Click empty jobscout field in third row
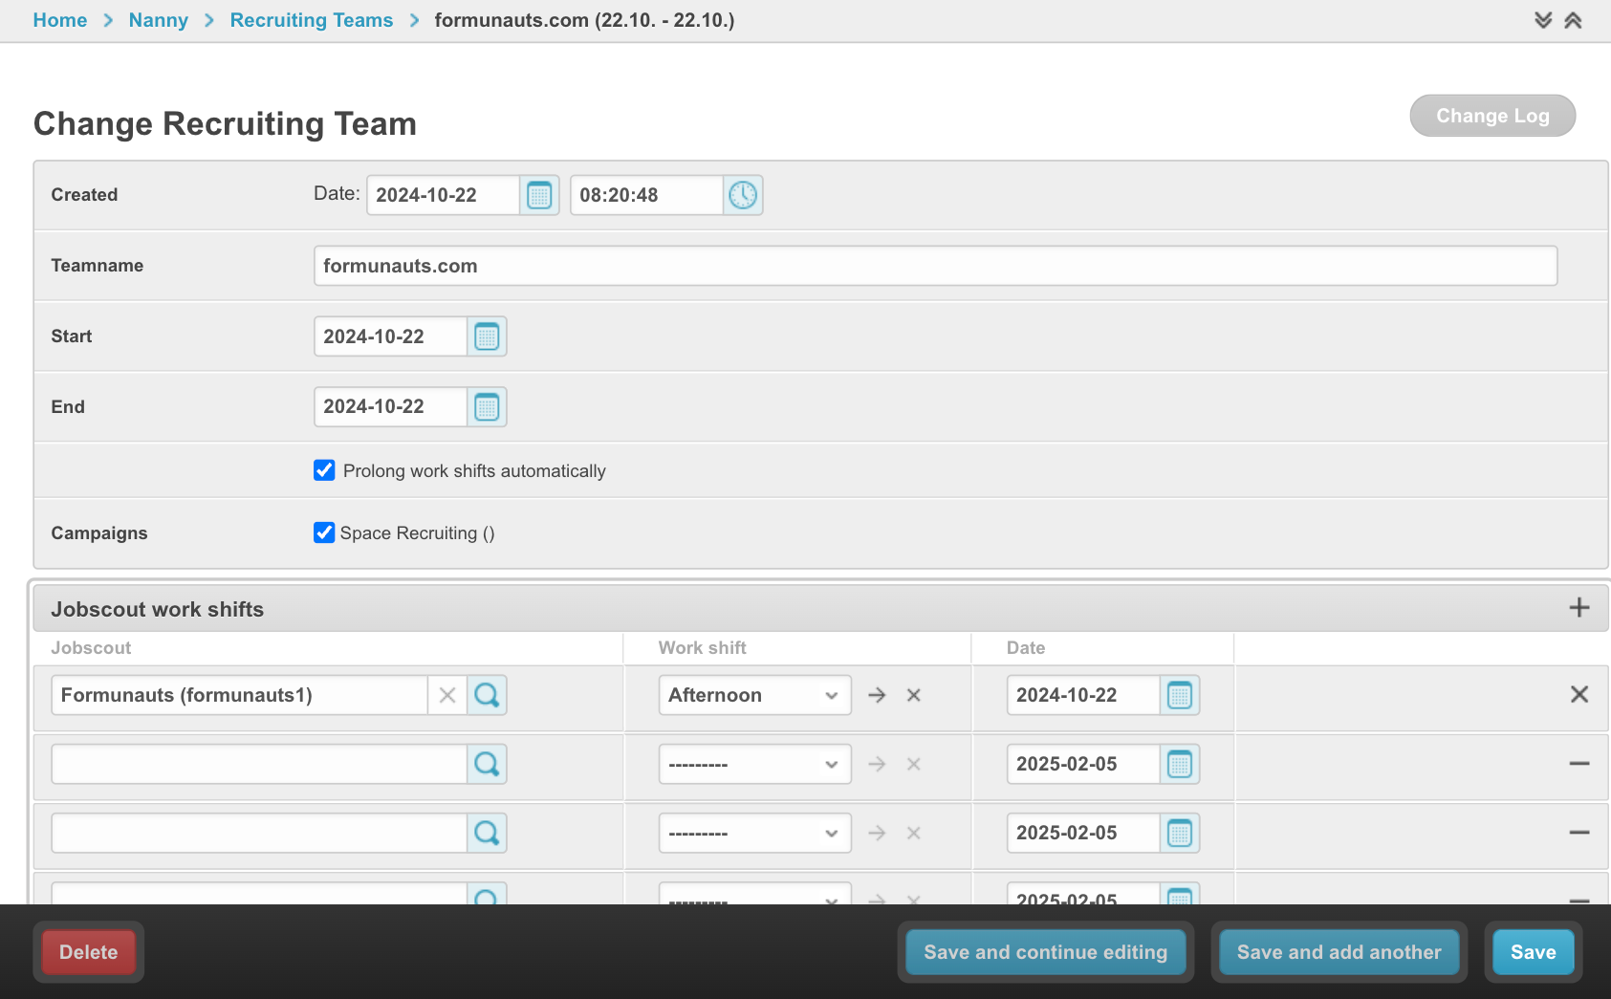The width and height of the screenshot is (1611, 999). 259,833
